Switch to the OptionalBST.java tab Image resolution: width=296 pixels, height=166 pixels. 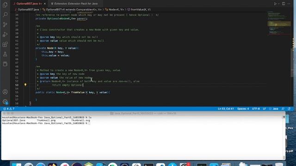point(28,4)
